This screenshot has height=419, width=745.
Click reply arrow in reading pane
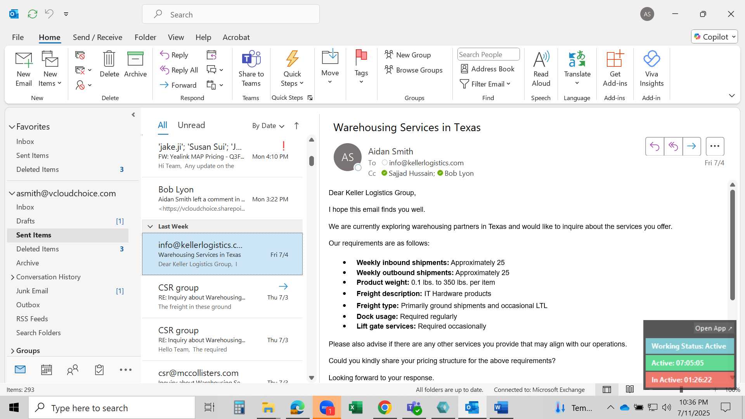(655, 146)
